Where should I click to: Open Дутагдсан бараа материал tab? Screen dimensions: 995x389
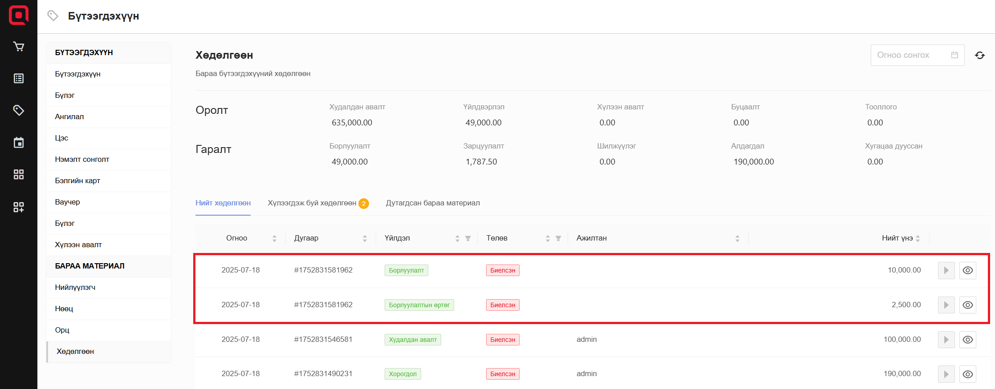click(x=432, y=203)
